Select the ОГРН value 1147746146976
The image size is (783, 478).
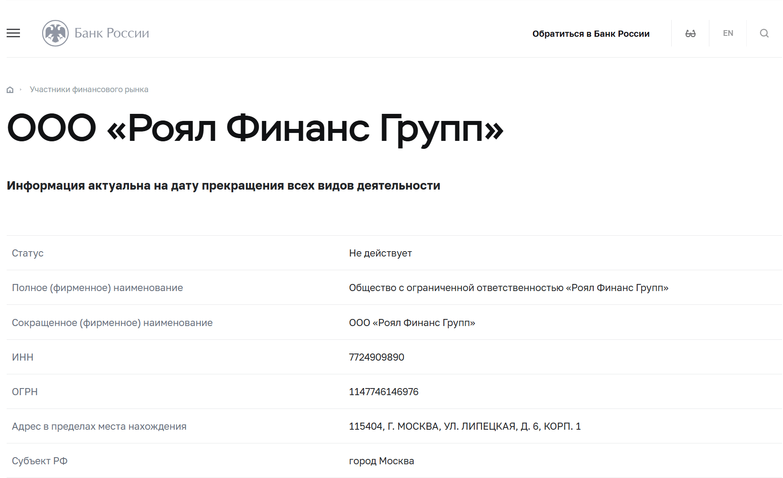[x=384, y=392]
